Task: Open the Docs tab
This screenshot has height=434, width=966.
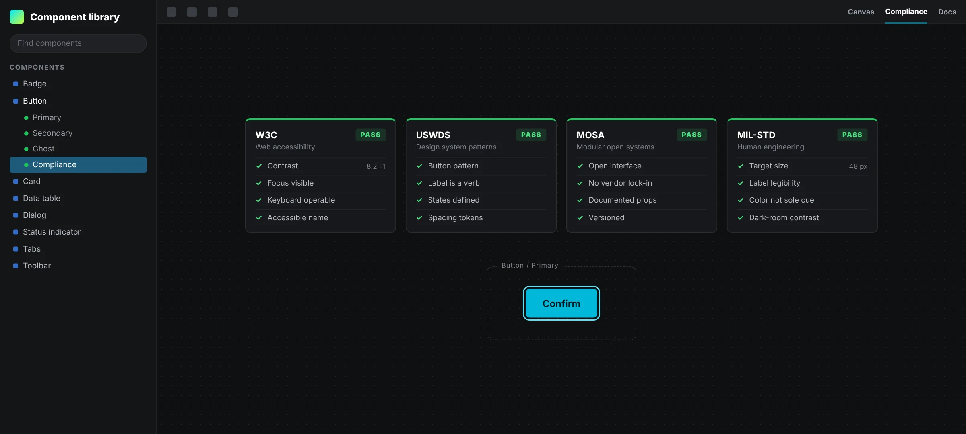Action: pos(947,12)
